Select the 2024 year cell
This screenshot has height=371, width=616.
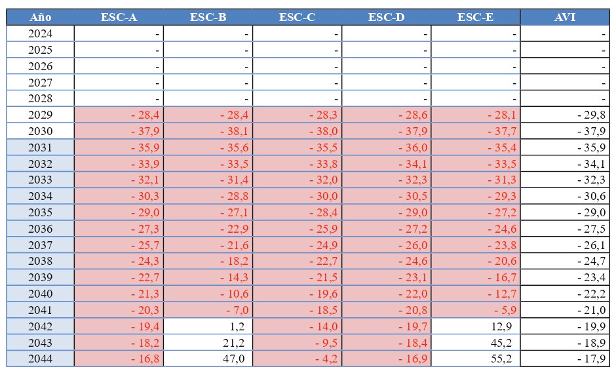(x=41, y=33)
